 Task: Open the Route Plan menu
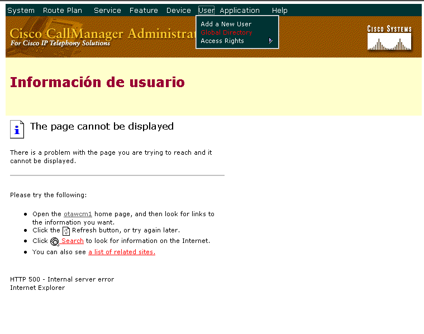click(x=63, y=10)
